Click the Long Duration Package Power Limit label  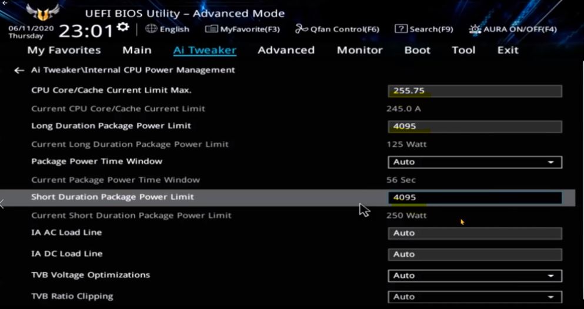pyautogui.click(x=111, y=126)
